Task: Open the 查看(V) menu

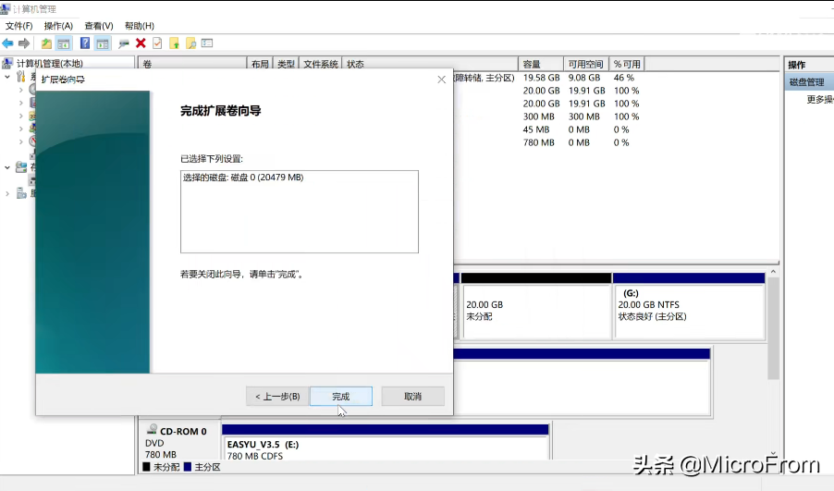Action: pos(98,26)
